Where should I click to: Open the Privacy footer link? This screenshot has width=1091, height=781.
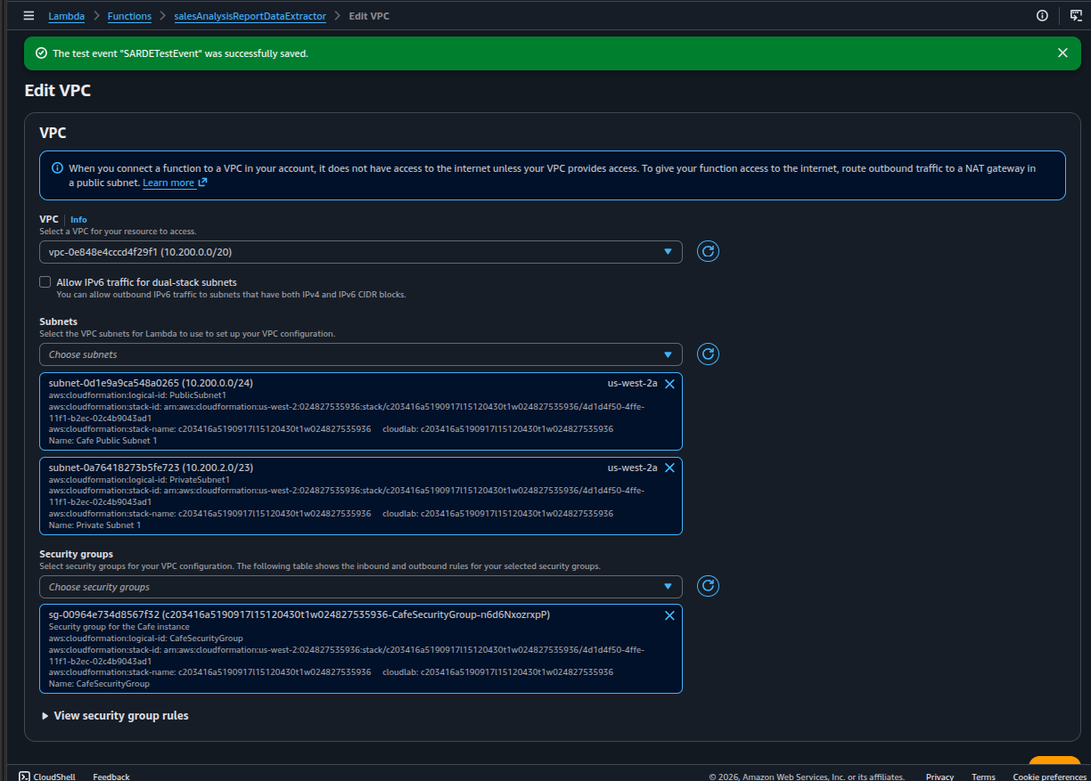coord(939,777)
